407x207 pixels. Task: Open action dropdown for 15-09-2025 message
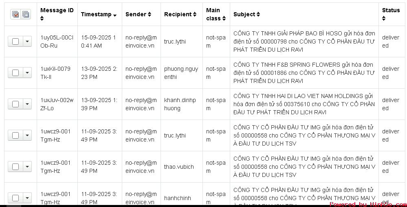tap(27, 41)
